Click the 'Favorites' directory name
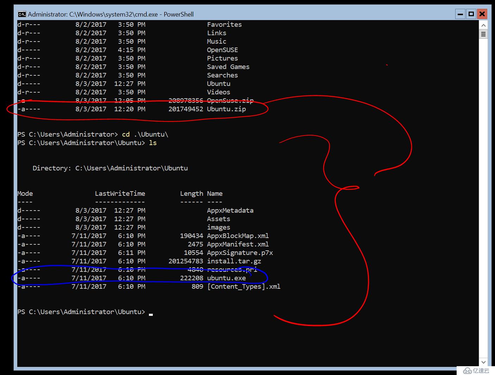This screenshot has height=375, width=495. [x=224, y=25]
